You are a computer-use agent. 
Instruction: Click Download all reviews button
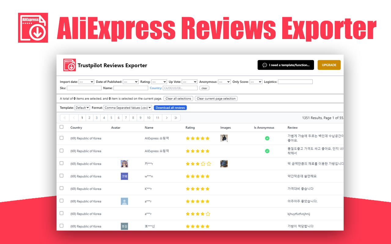coord(170,108)
